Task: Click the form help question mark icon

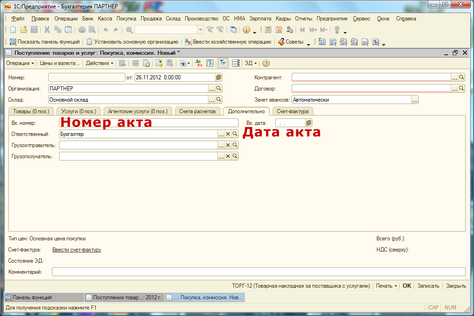Action: (266, 63)
